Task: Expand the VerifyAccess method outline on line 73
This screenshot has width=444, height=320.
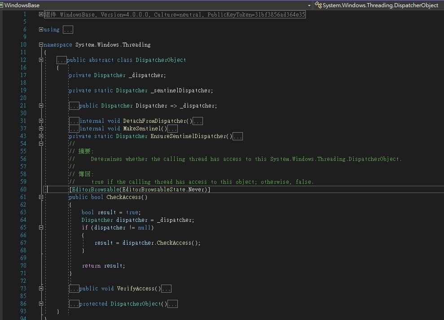Action: point(41,289)
